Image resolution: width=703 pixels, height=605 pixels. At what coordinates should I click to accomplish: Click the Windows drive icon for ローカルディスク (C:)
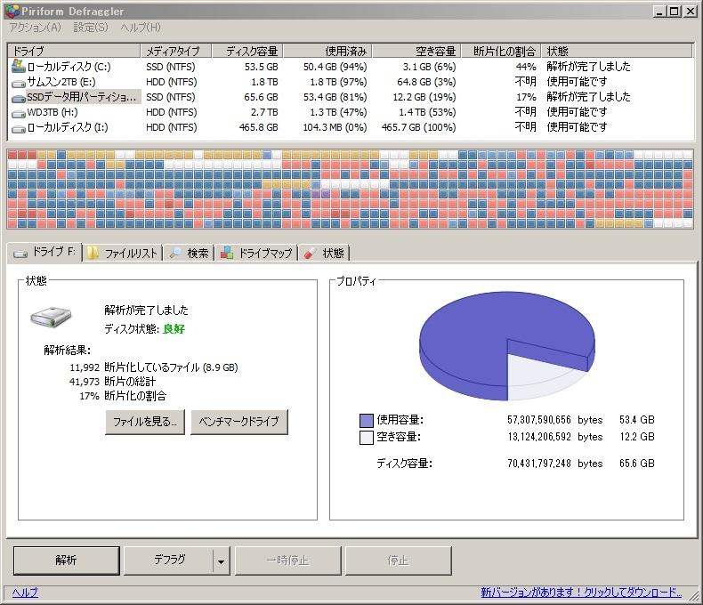point(19,66)
